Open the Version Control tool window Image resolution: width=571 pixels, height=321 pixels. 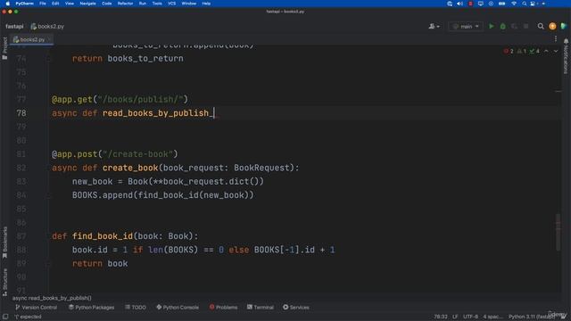tap(36, 307)
